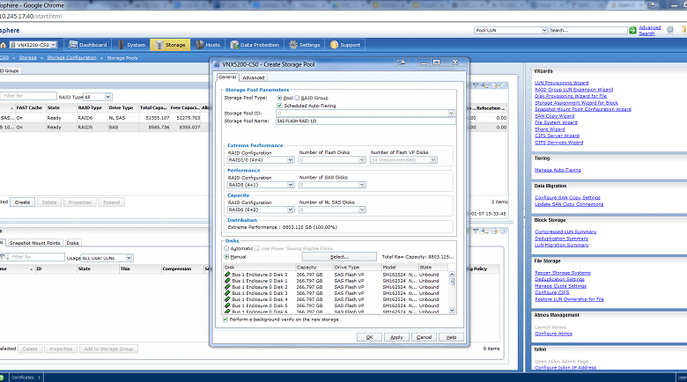Image resolution: width=687 pixels, height=382 pixels.
Task: Click filter funnel icon in storage pools panel
Action: click(476, 85)
